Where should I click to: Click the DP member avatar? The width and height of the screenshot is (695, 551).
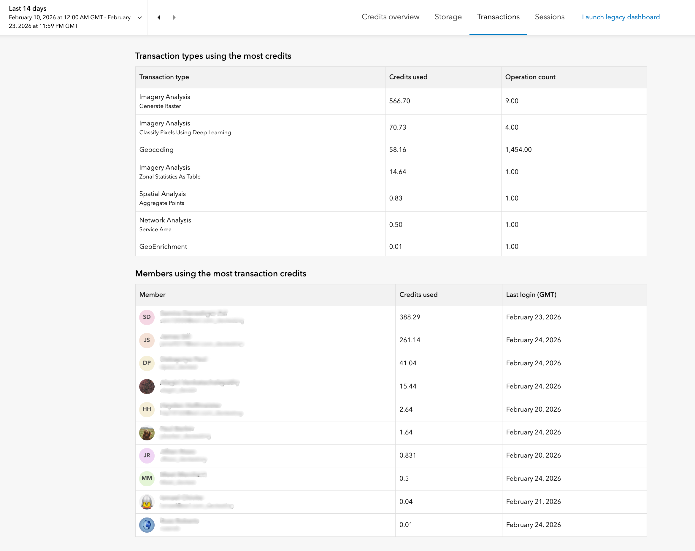pyautogui.click(x=147, y=363)
